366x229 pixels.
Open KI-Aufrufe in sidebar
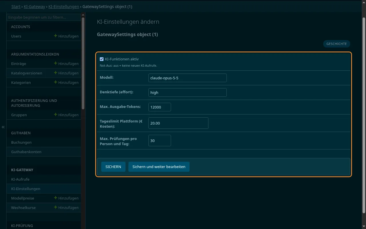coord(20,179)
